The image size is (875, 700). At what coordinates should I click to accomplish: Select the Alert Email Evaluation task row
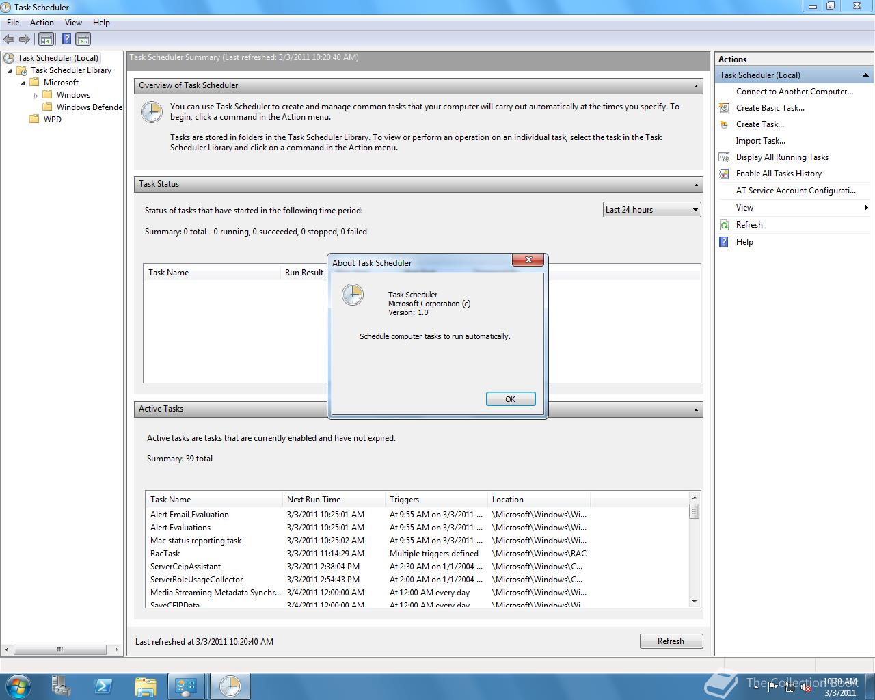(x=417, y=515)
